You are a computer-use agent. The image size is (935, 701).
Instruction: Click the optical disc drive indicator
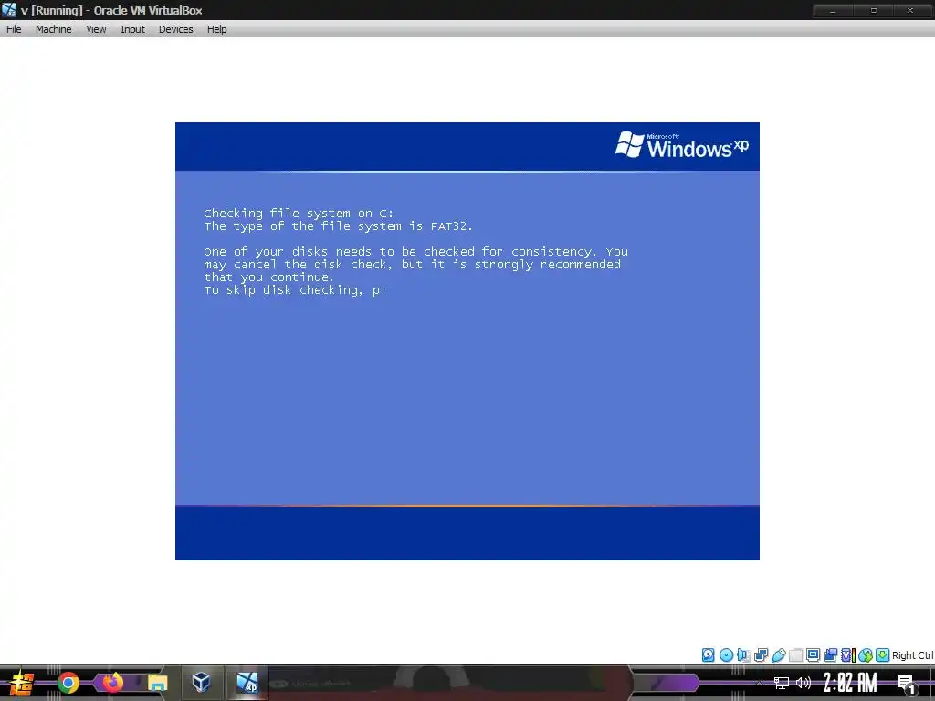point(726,655)
